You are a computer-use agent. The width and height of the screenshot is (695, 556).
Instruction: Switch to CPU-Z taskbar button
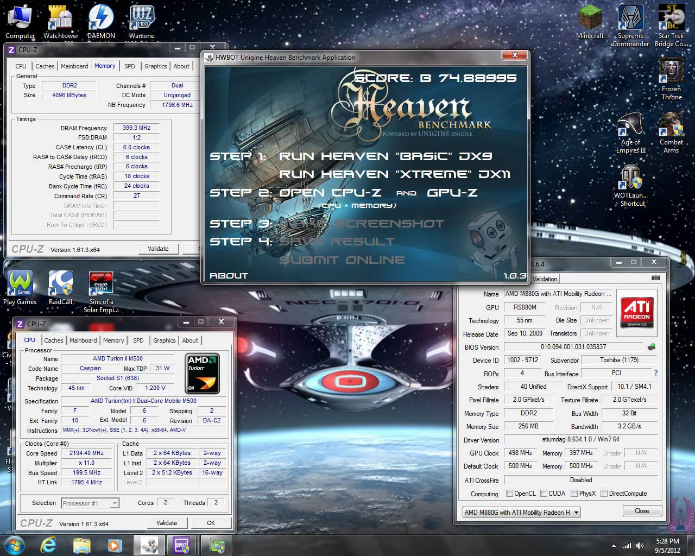point(182,545)
